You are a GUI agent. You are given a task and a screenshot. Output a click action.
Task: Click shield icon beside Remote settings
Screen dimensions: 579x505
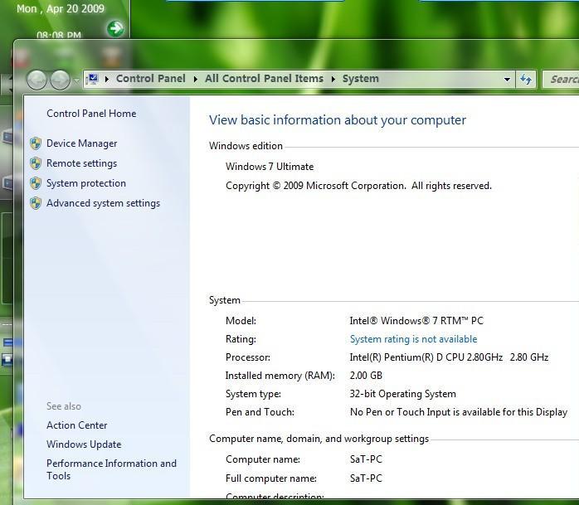36,163
